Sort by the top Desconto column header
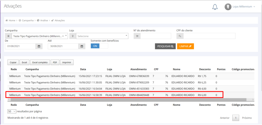The height and width of the screenshot is (125, 262). [x=205, y=69]
